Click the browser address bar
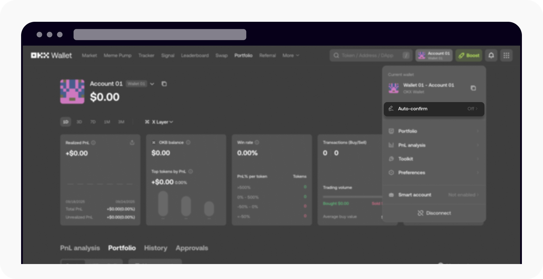Screen dimensions: 543x279 tap(160, 34)
